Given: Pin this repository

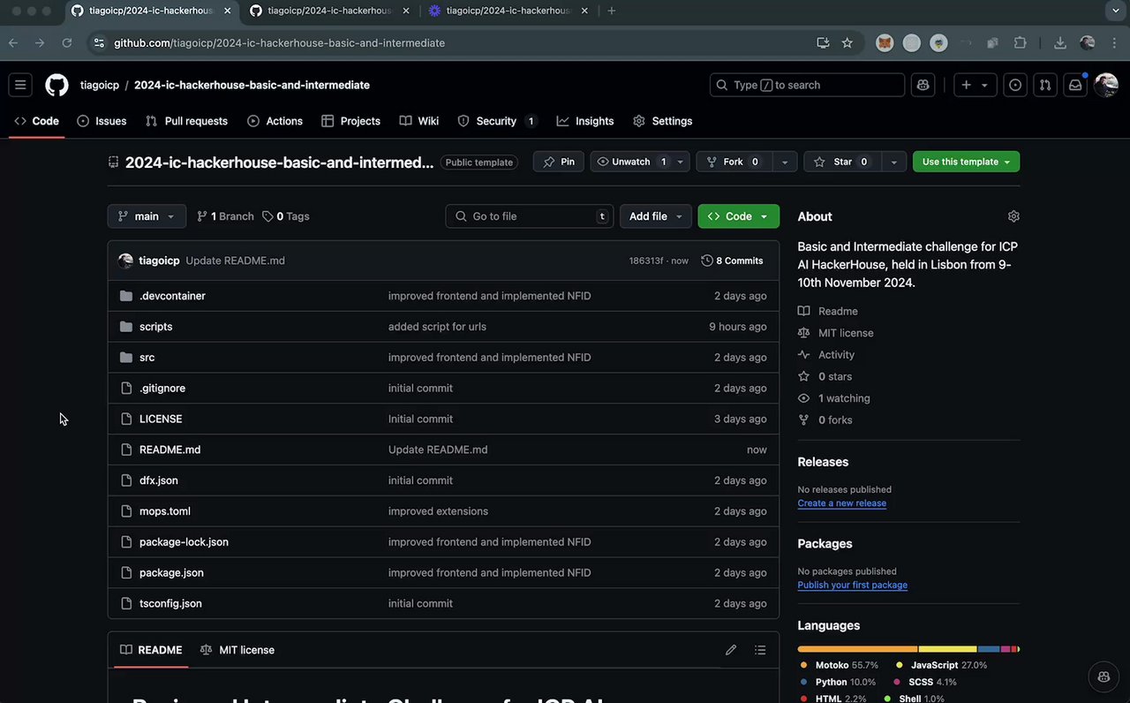Looking at the screenshot, I should pos(558,162).
